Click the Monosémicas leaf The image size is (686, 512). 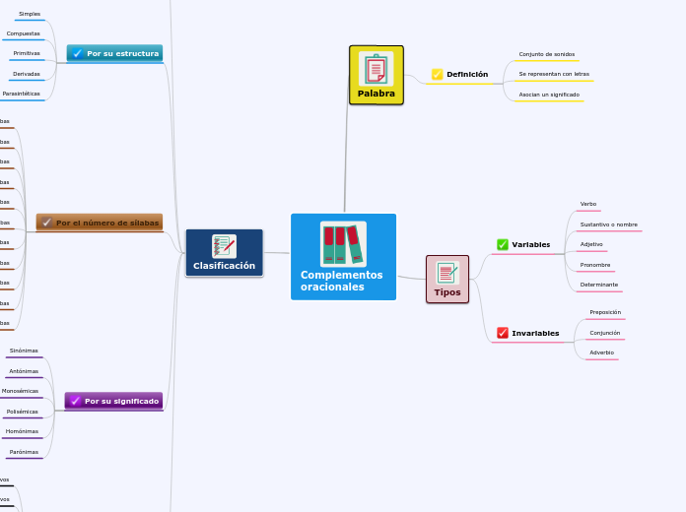pyautogui.click(x=20, y=391)
